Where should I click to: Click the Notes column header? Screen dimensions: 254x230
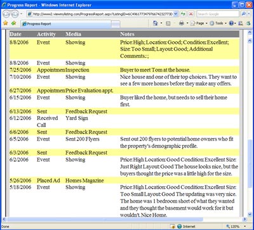tap(127, 34)
